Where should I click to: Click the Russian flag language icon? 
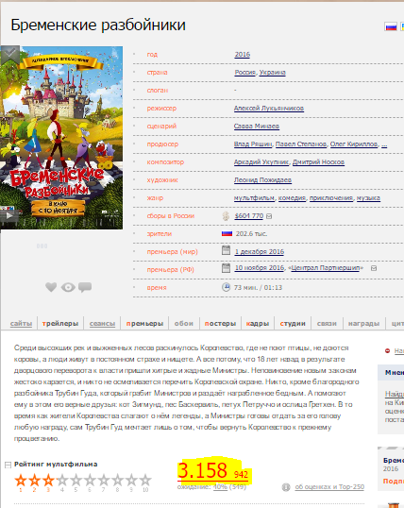point(391,26)
